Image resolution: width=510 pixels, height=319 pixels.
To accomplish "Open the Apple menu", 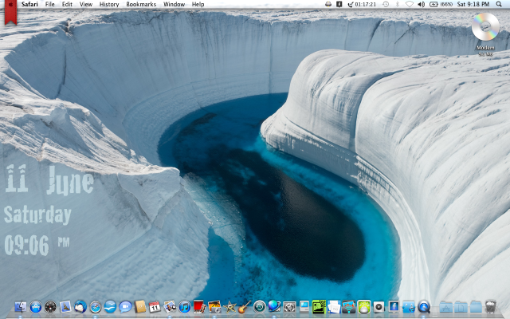I will click(x=10, y=4).
